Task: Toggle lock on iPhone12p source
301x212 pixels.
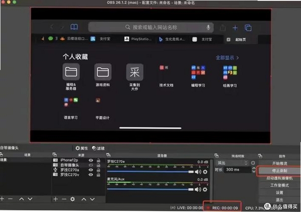Action: [98, 160]
